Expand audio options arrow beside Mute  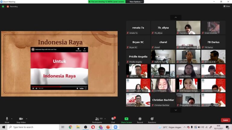click(12, 119)
